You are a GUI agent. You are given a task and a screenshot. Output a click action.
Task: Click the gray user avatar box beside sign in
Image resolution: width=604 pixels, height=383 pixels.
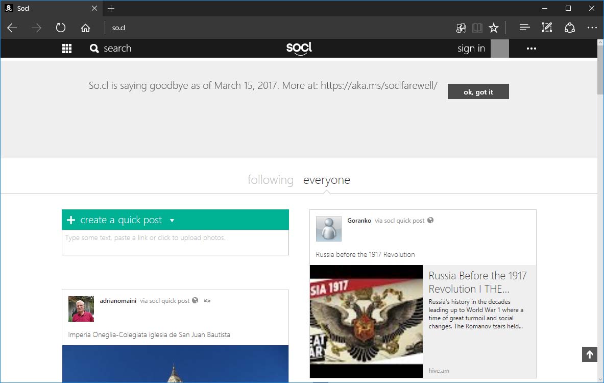click(x=500, y=49)
